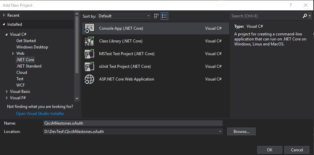Click scroll down arrow in category tree
The width and height of the screenshot is (314, 155).
[x=77, y=99]
